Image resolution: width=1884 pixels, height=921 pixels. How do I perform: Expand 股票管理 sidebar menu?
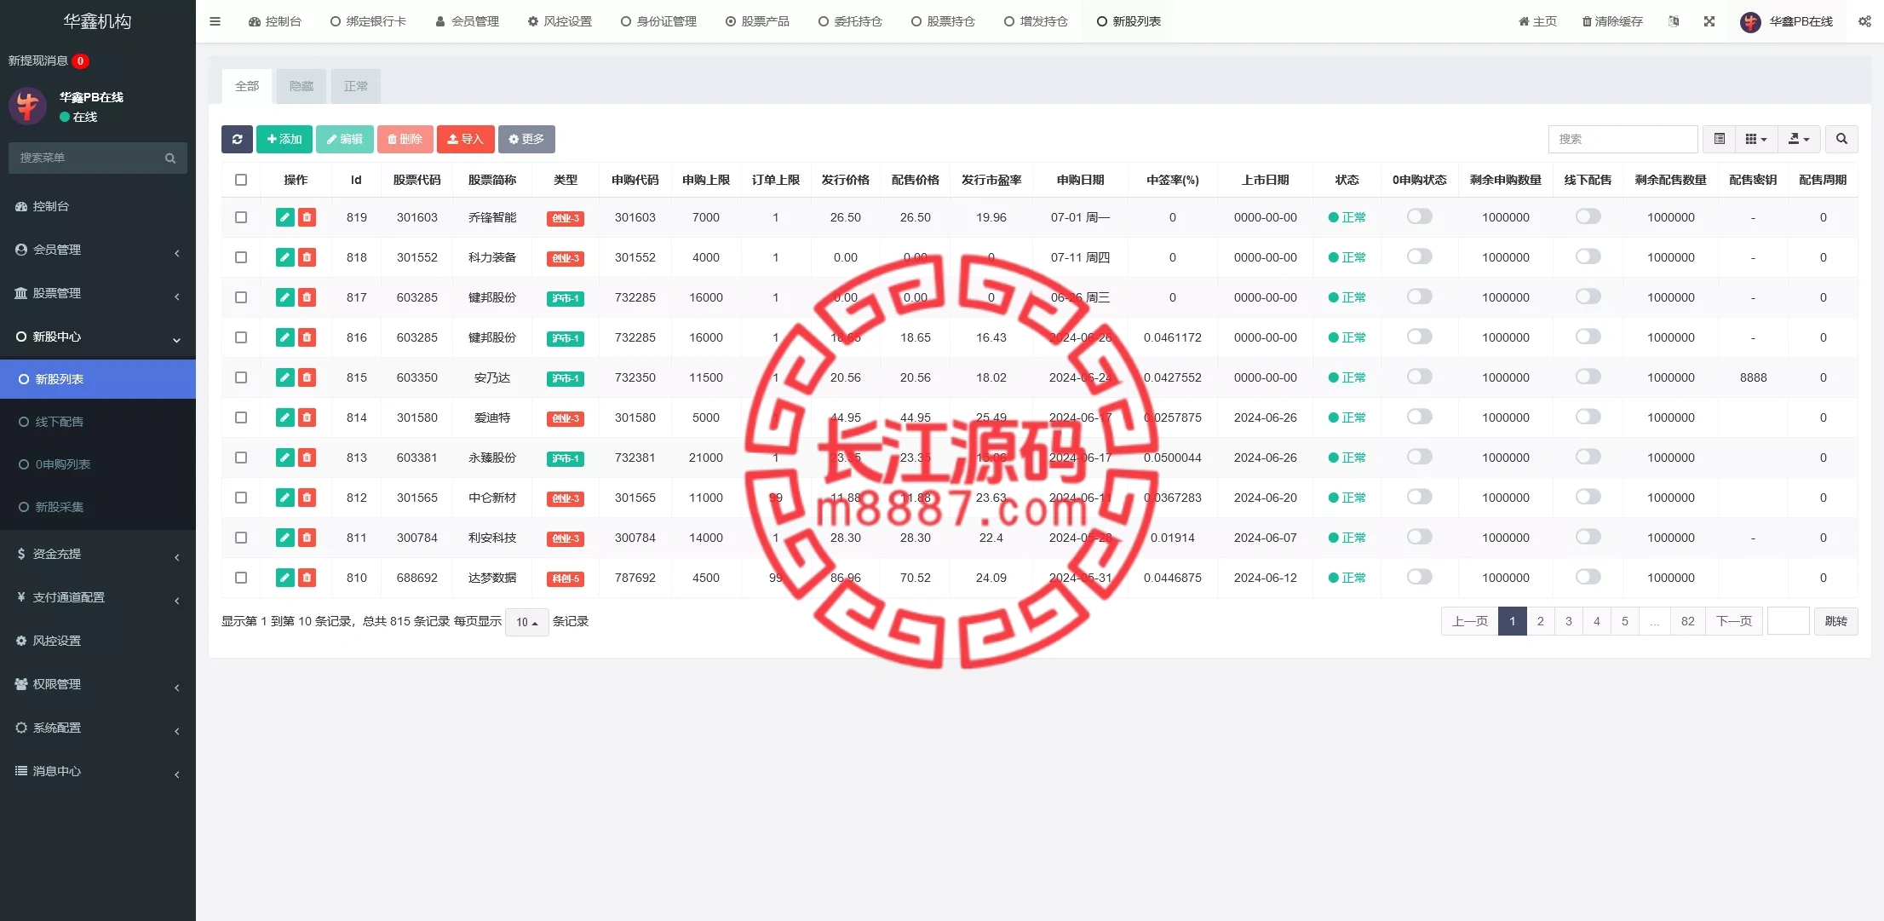[98, 293]
